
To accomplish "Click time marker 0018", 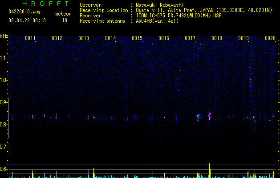I will 217,38.
